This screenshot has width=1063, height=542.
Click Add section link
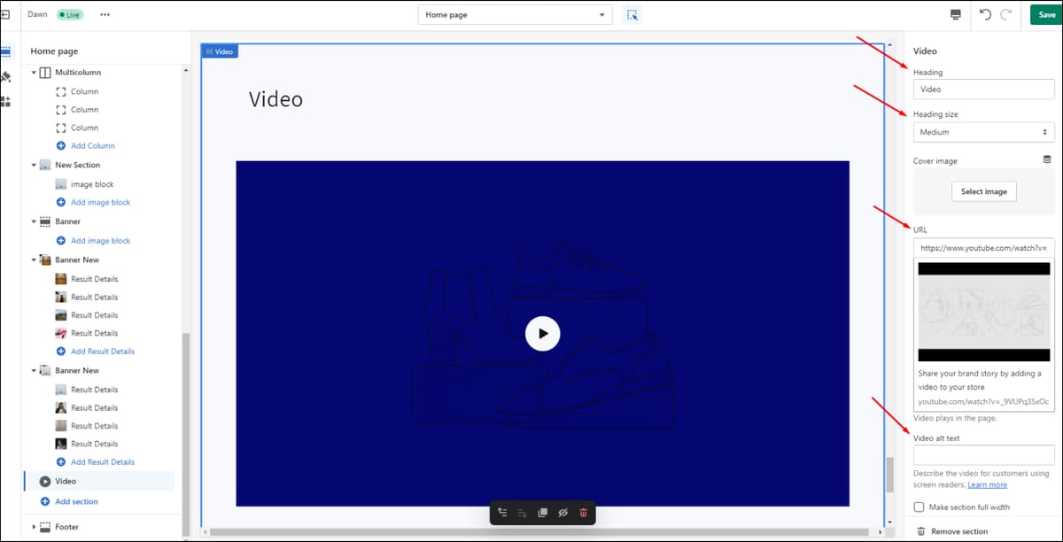76,501
